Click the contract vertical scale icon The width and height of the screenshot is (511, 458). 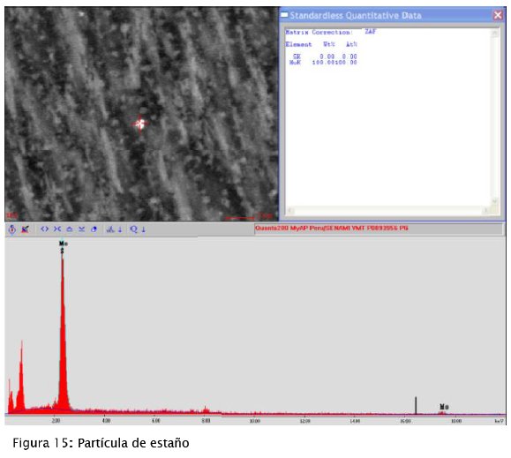(x=81, y=229)
